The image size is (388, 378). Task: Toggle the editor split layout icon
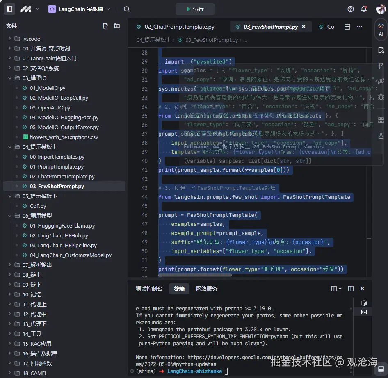click(x=347, y=27)
